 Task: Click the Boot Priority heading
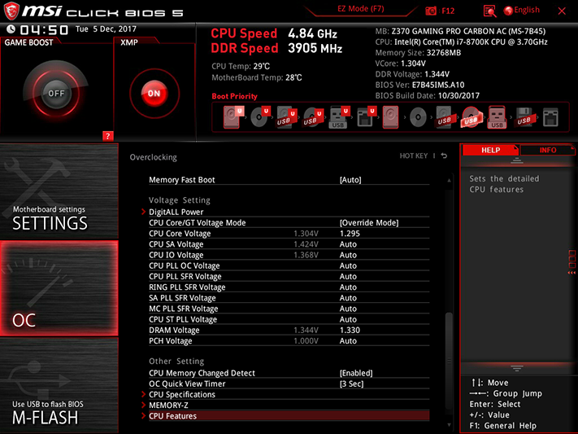point(234,96)
